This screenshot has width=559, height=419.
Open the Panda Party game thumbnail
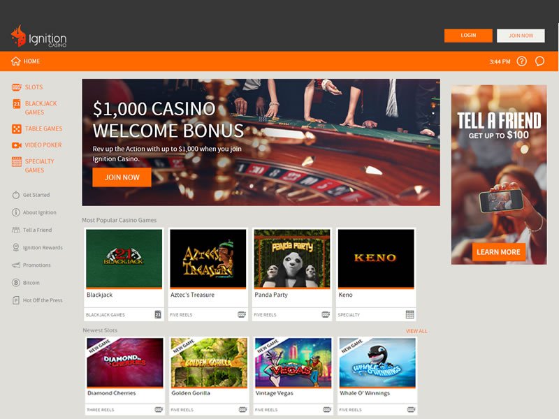pos(292,258)
